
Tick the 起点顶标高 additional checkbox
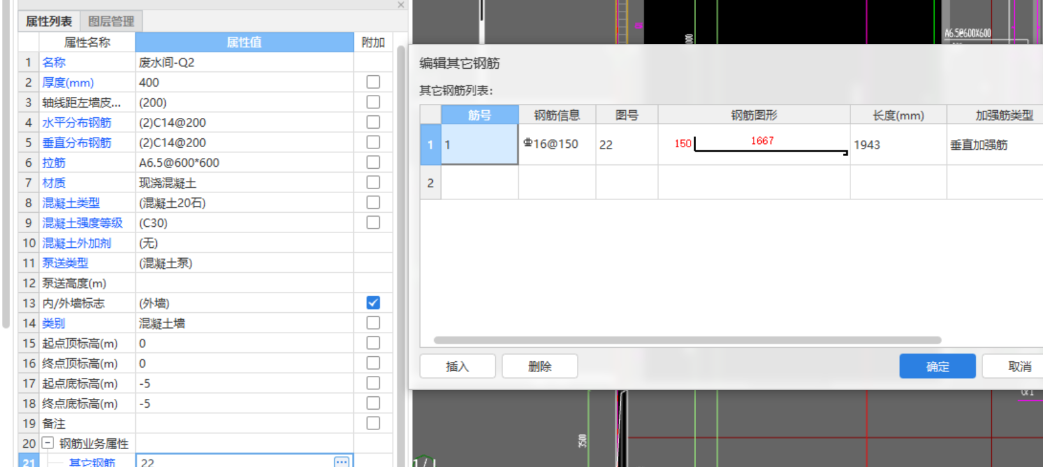[x=373, y=343]
